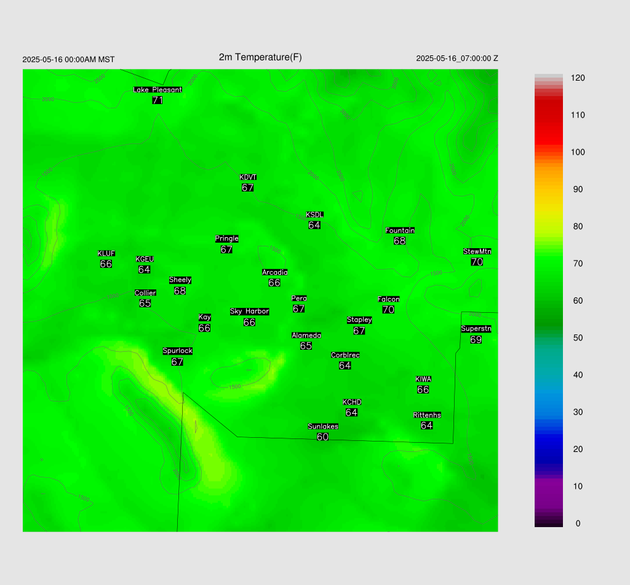Select the KLUF station label
This screenshot has height=585, width=630.
pyautogui.click(x=106, y=253)
